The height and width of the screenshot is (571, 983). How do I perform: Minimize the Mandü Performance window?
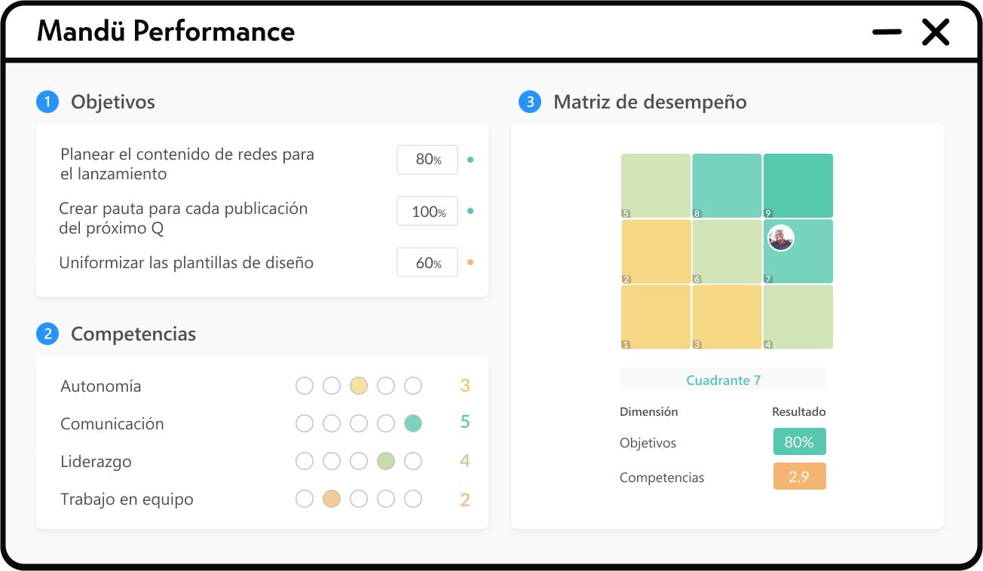[x=887, y=32]
